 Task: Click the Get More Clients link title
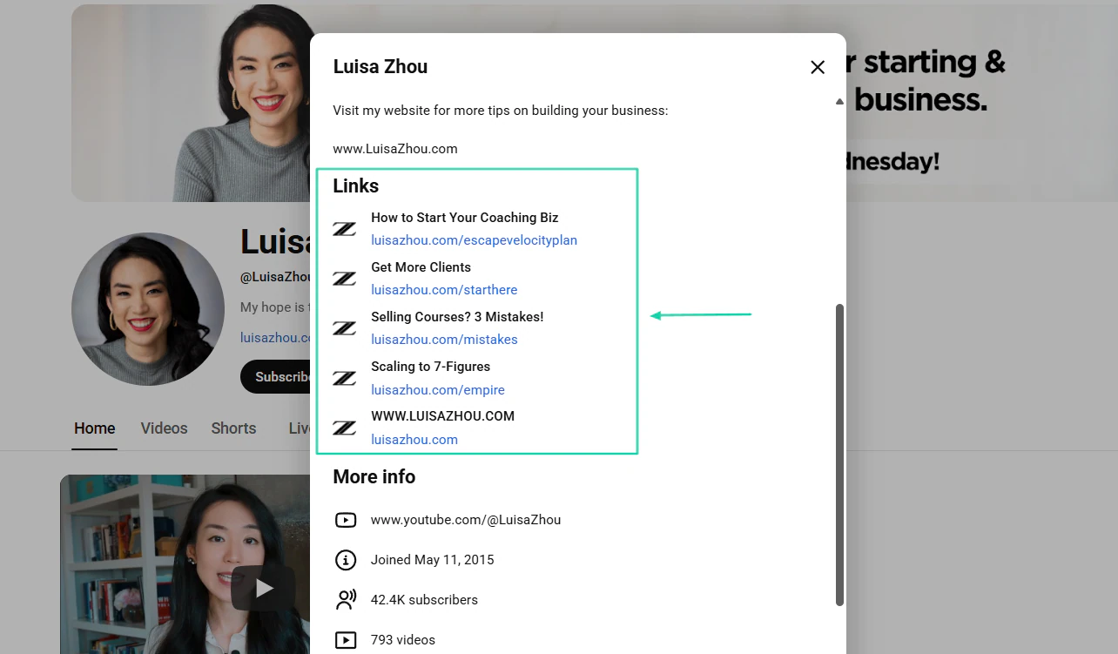(x=421, y=267)
